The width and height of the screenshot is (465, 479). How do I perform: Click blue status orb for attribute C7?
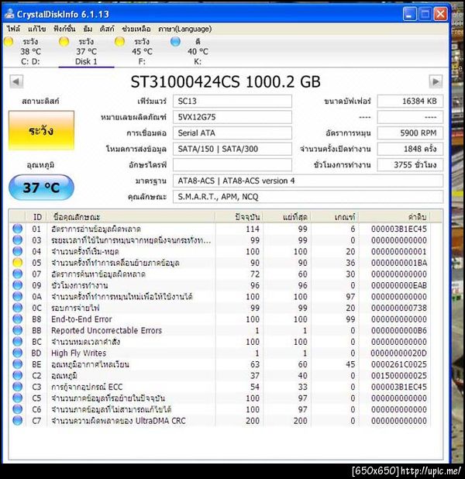point(18,421)
